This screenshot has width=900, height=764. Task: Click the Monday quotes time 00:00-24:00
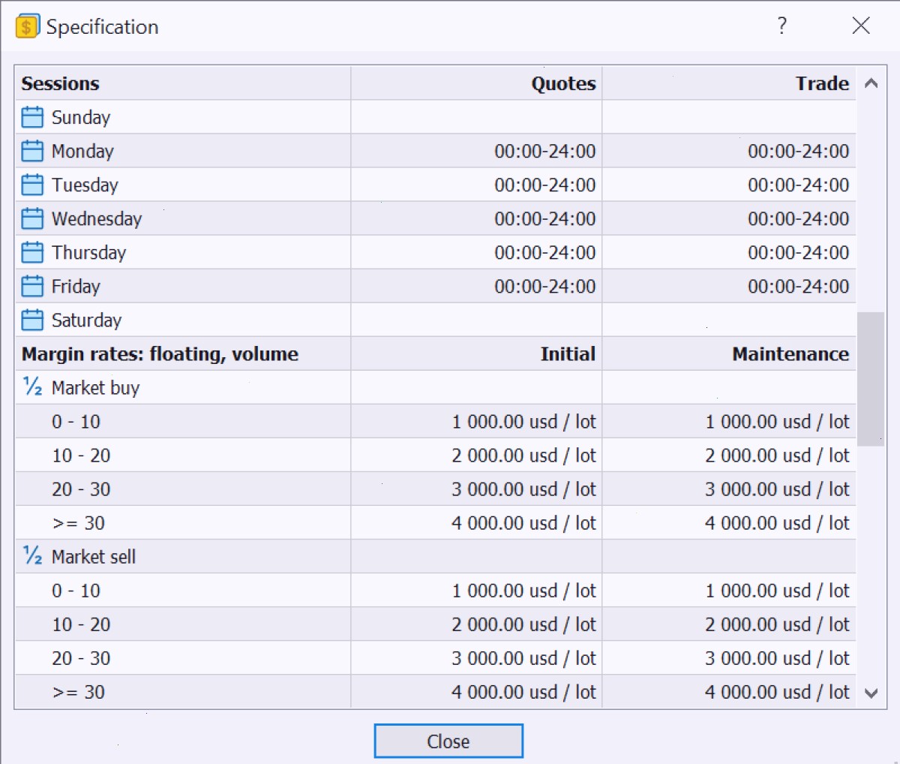[x=545, y=151]
